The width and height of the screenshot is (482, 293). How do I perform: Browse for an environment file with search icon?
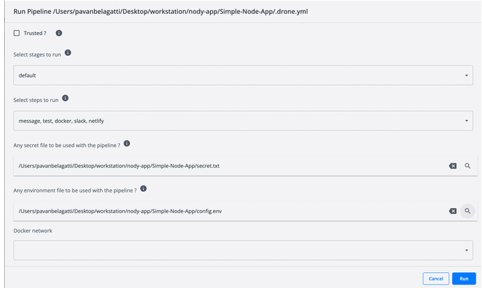[x=467, y=211]
